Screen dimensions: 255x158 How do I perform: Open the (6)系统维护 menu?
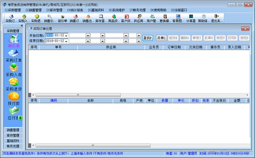coord(117,10)
